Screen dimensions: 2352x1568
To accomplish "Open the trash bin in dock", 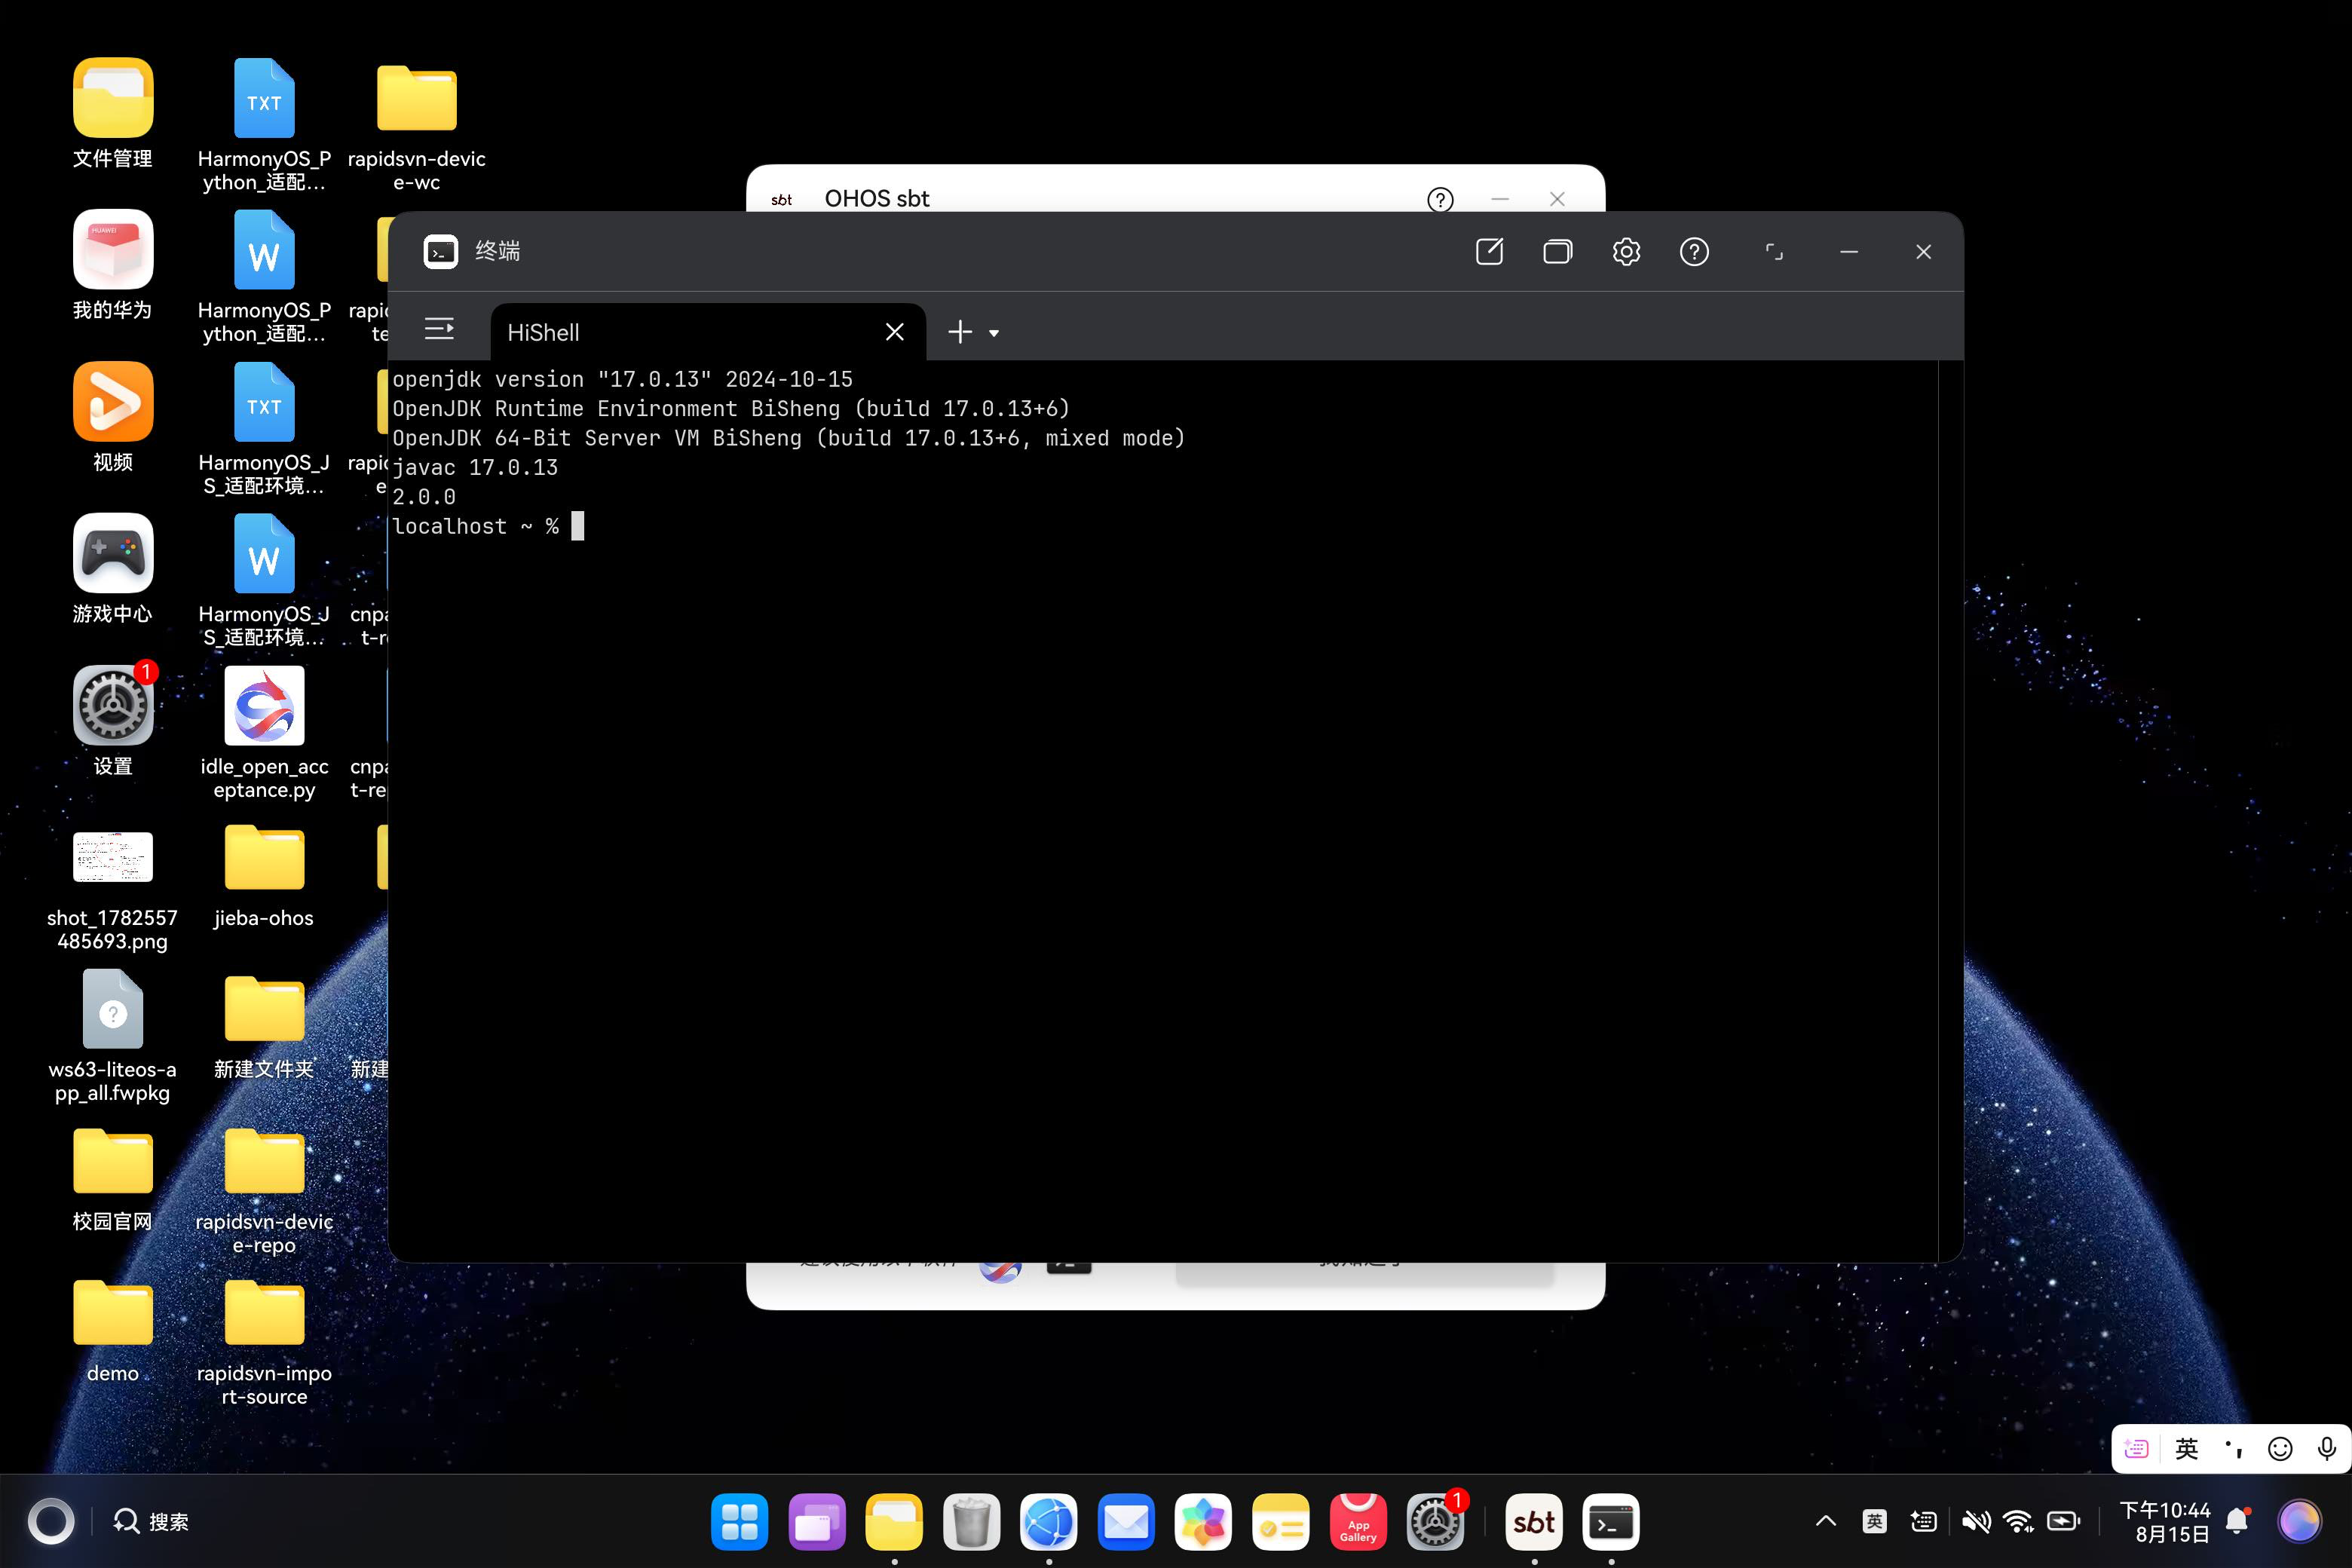I will click(x=971, y=1522).
